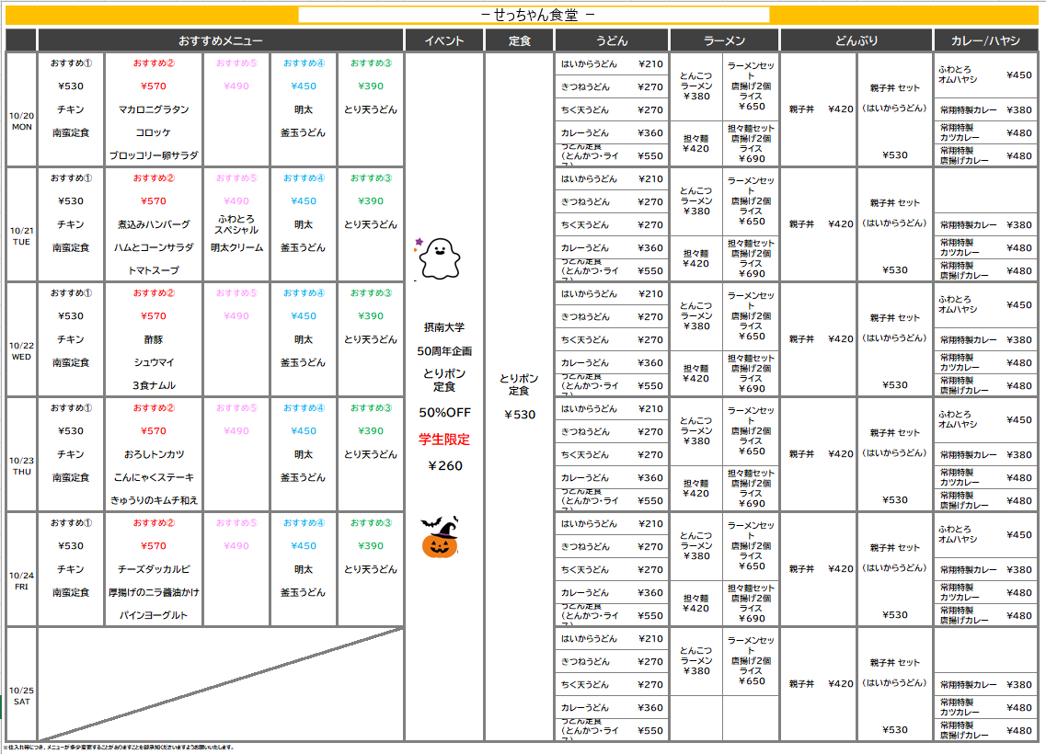This screenshot has width=1046, height=754.
Task: Click the Halloween pumpkin with witch hat
Action: click(x=439, y=538)
